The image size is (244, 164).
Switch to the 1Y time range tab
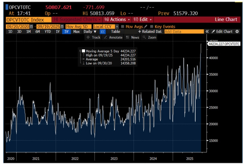point(58,31)
